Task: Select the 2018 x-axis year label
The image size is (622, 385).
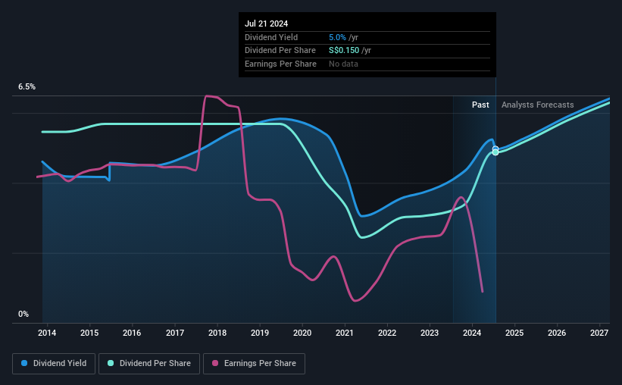Action: click(x=217, y=333)
